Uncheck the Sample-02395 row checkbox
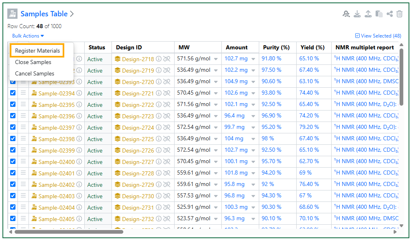411x239 pixels. (13, 104)
